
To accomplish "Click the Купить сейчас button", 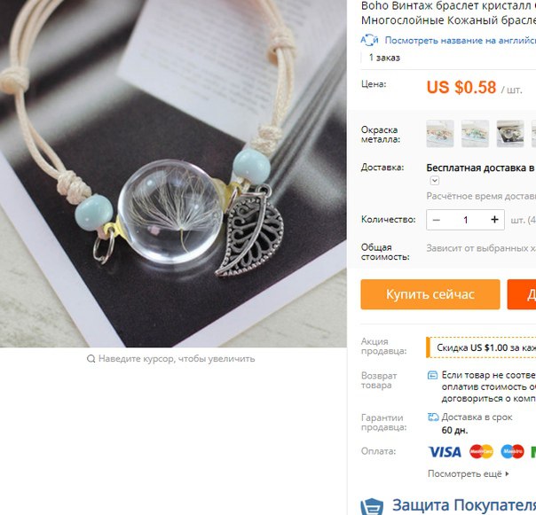I will 430,294.
